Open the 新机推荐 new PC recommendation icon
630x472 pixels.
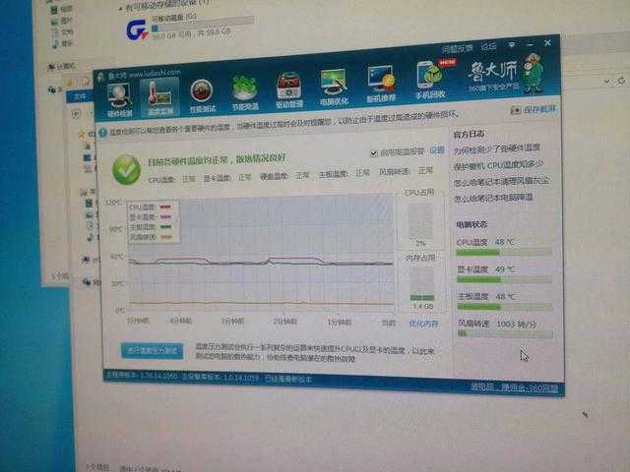click(x=381, y=84)
